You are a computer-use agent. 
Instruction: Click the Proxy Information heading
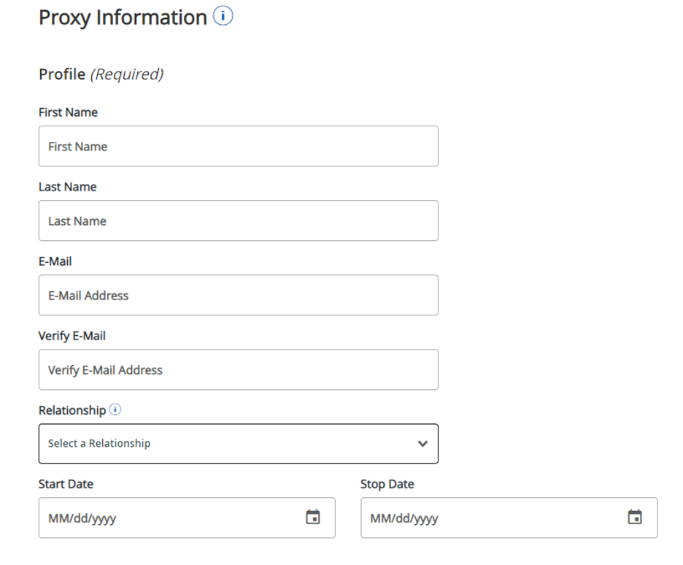coord(123,16)
